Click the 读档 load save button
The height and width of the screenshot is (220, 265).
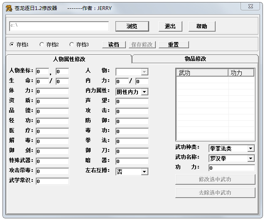[x=113, y=44]
